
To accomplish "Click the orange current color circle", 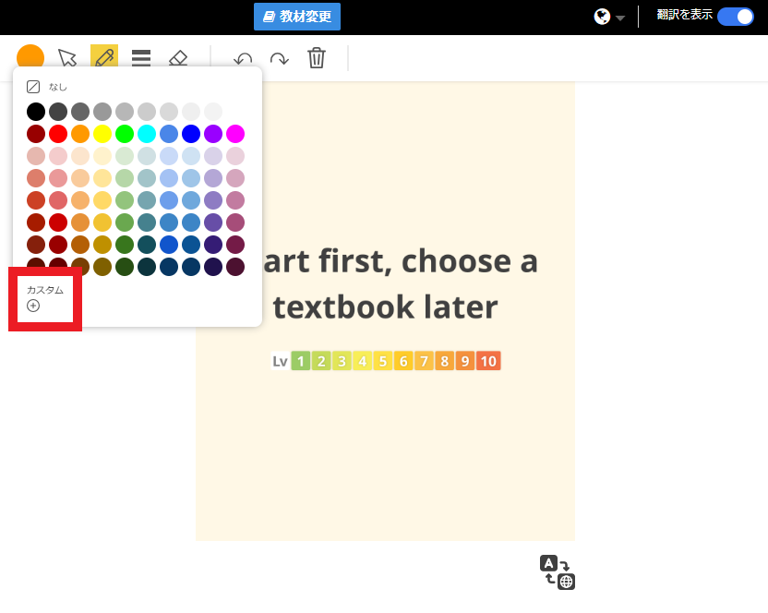I will (30, 57).
